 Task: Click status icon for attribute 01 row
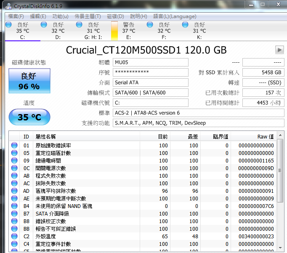click(x=14, y=145)
